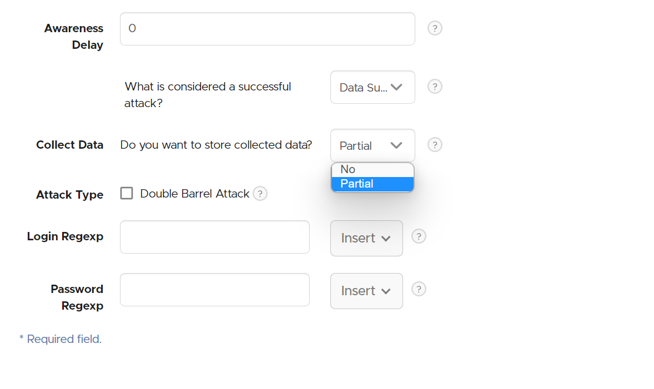
Task: Click help icon beside successful attack dropdown
Action: click(435, 87)
